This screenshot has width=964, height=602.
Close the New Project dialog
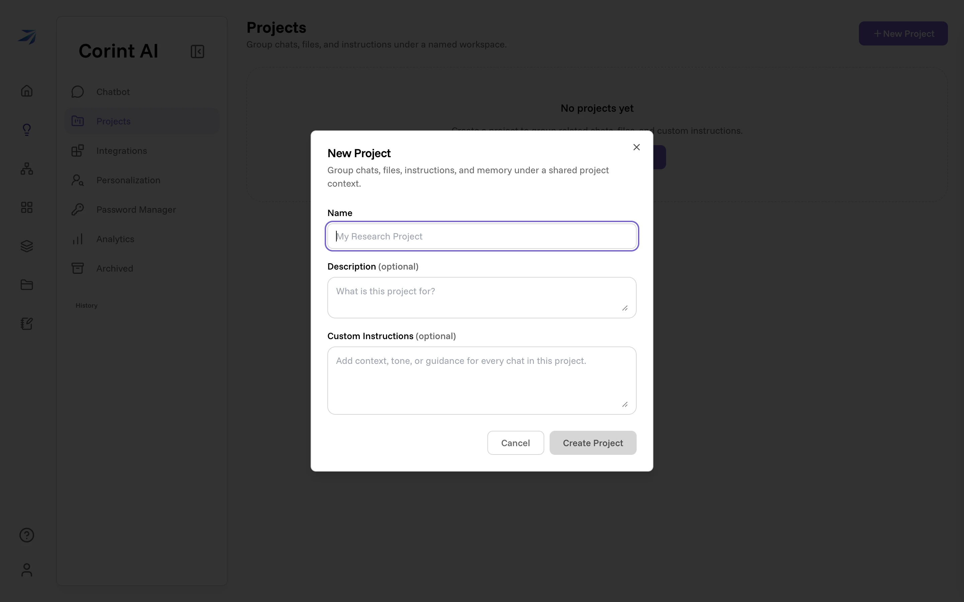pos(637,147)
